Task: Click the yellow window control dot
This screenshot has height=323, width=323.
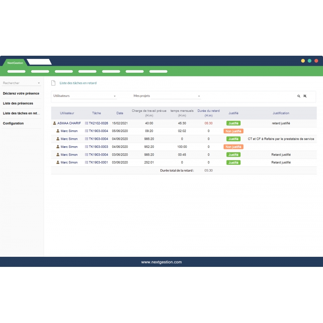Action: coord(303,61)
